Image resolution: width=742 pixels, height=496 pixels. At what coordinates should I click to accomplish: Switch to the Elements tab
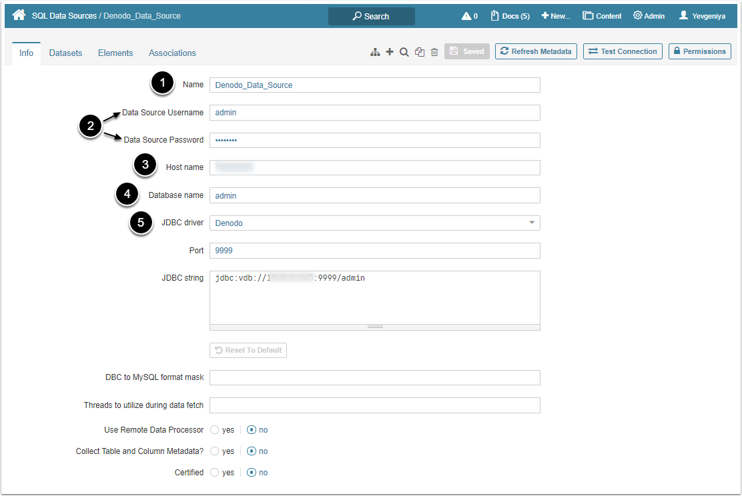point(115,53)
